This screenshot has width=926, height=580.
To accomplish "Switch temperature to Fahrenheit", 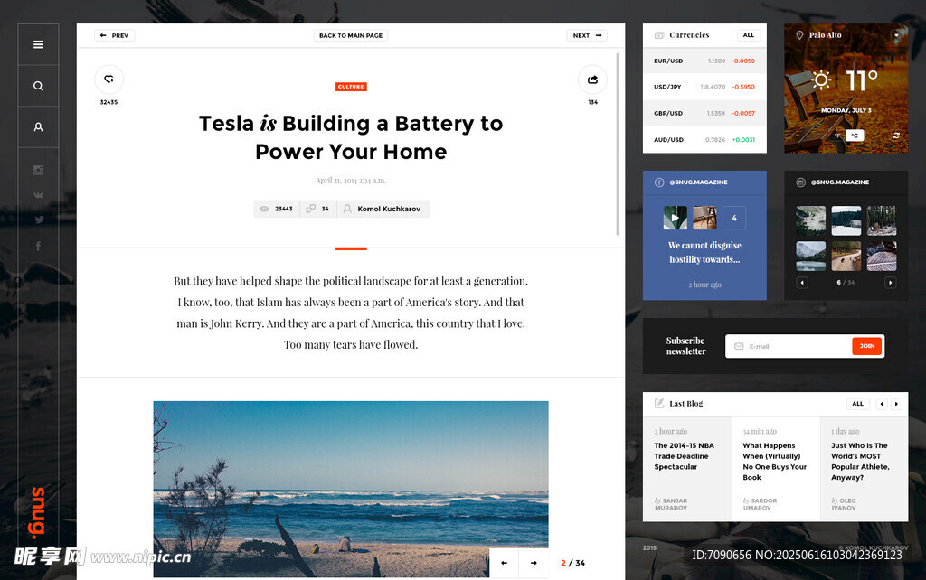I will coord(838,136).
